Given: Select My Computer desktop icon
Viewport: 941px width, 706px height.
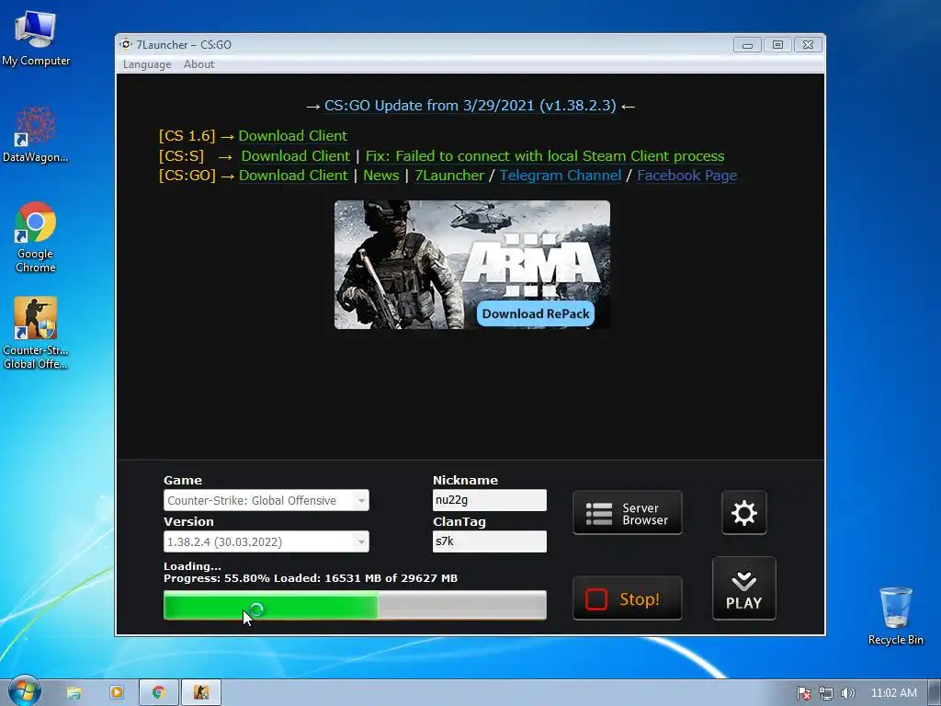Looking at the screenshot, I should tap(36, 39).
